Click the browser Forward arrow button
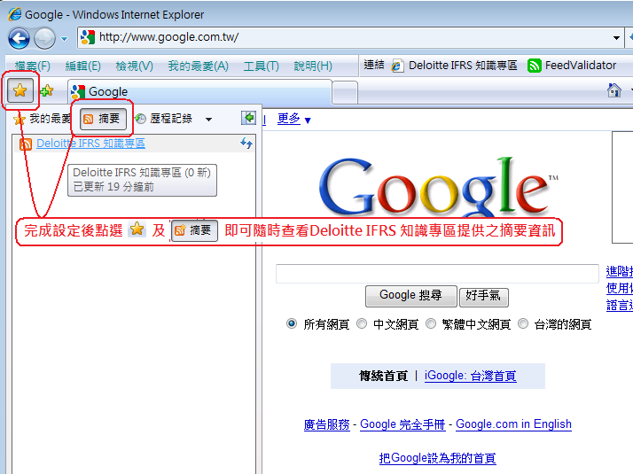Image resolution: width=633 pixels, height=474 pixels. click(x=44, y=39)
